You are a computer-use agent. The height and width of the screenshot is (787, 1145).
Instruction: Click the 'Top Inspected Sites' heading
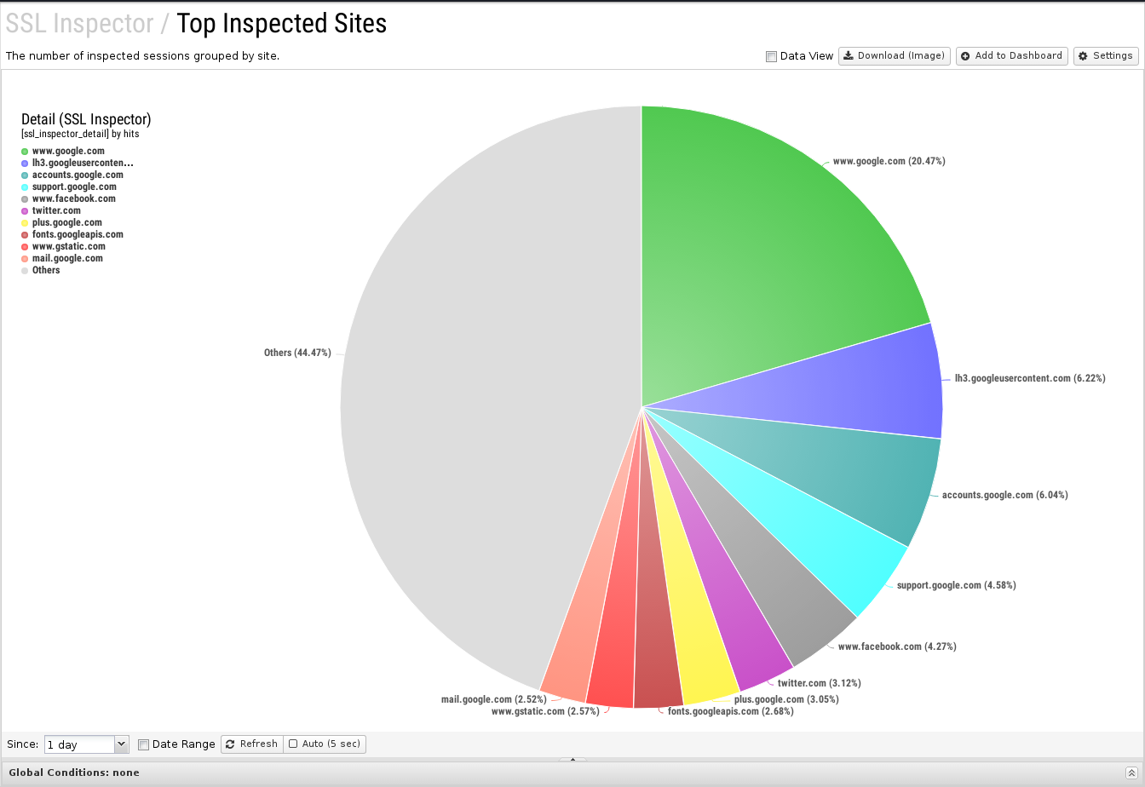[282, 24]
